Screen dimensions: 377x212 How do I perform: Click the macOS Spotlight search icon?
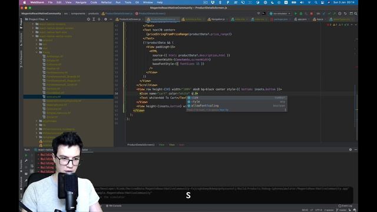[316, 2]
